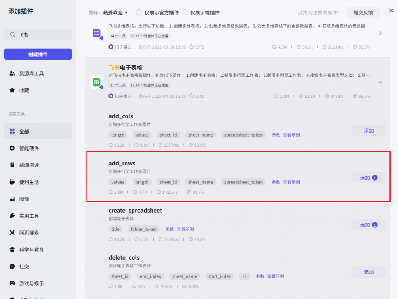This screenshot has width=398, height=299.
Task: Enable 仅展示官方插件 radio option
Action: [x=139, y=12]
